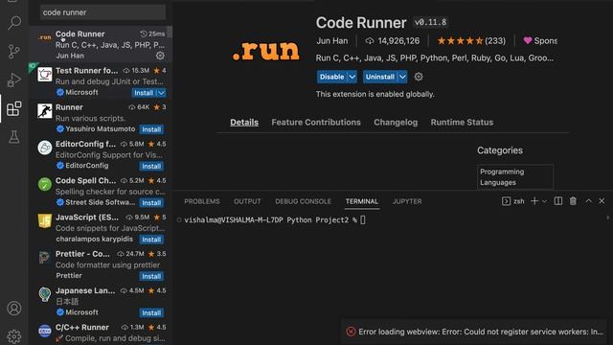The width and height of the screenshot is (613, 345).
Task: Disable the Code Runner extension
Action: pos(332,77)
